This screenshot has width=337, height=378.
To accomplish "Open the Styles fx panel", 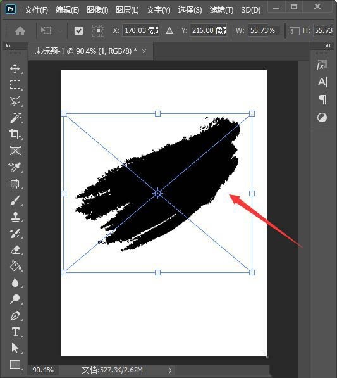I will tap(321, 65).
